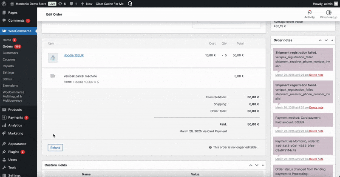This screenshot has width=340, height=177.
Task: Click the Finish setup half-circle icon
Action: (x=329, y=12)
